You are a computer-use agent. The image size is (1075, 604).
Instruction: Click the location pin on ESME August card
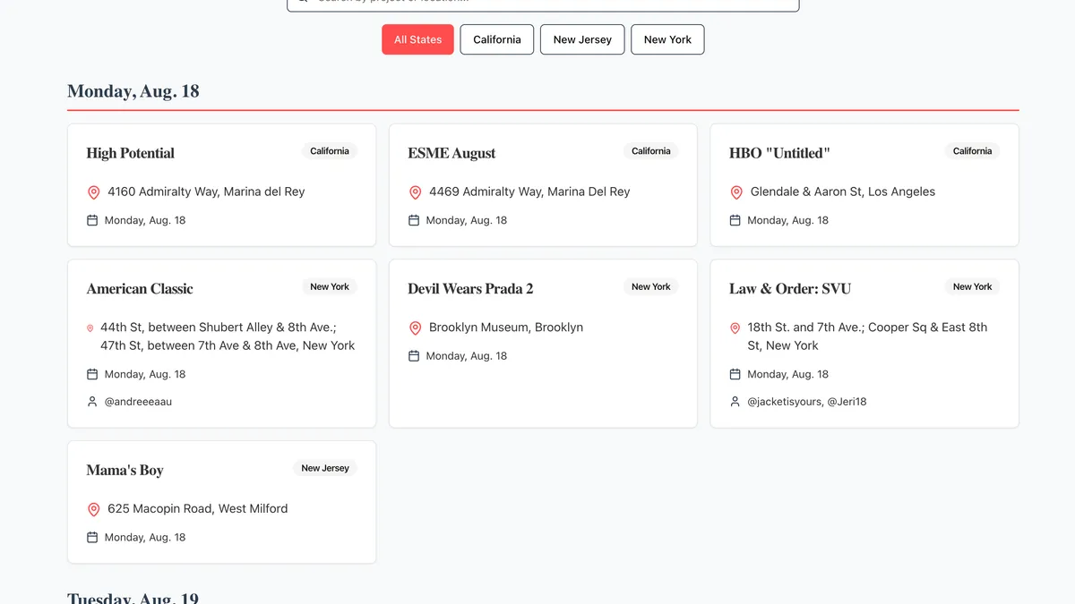415,192
